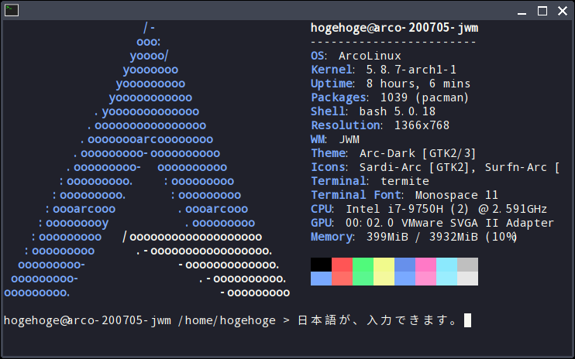Click the Shell bash 5.0.18 line
Viewport: 575px width, 359px height.
click(x=373, y=111)
